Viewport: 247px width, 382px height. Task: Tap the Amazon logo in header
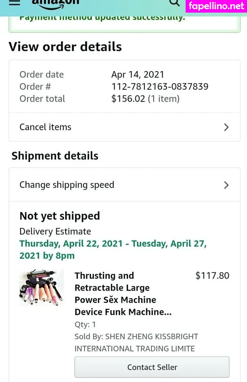point(55,2)
